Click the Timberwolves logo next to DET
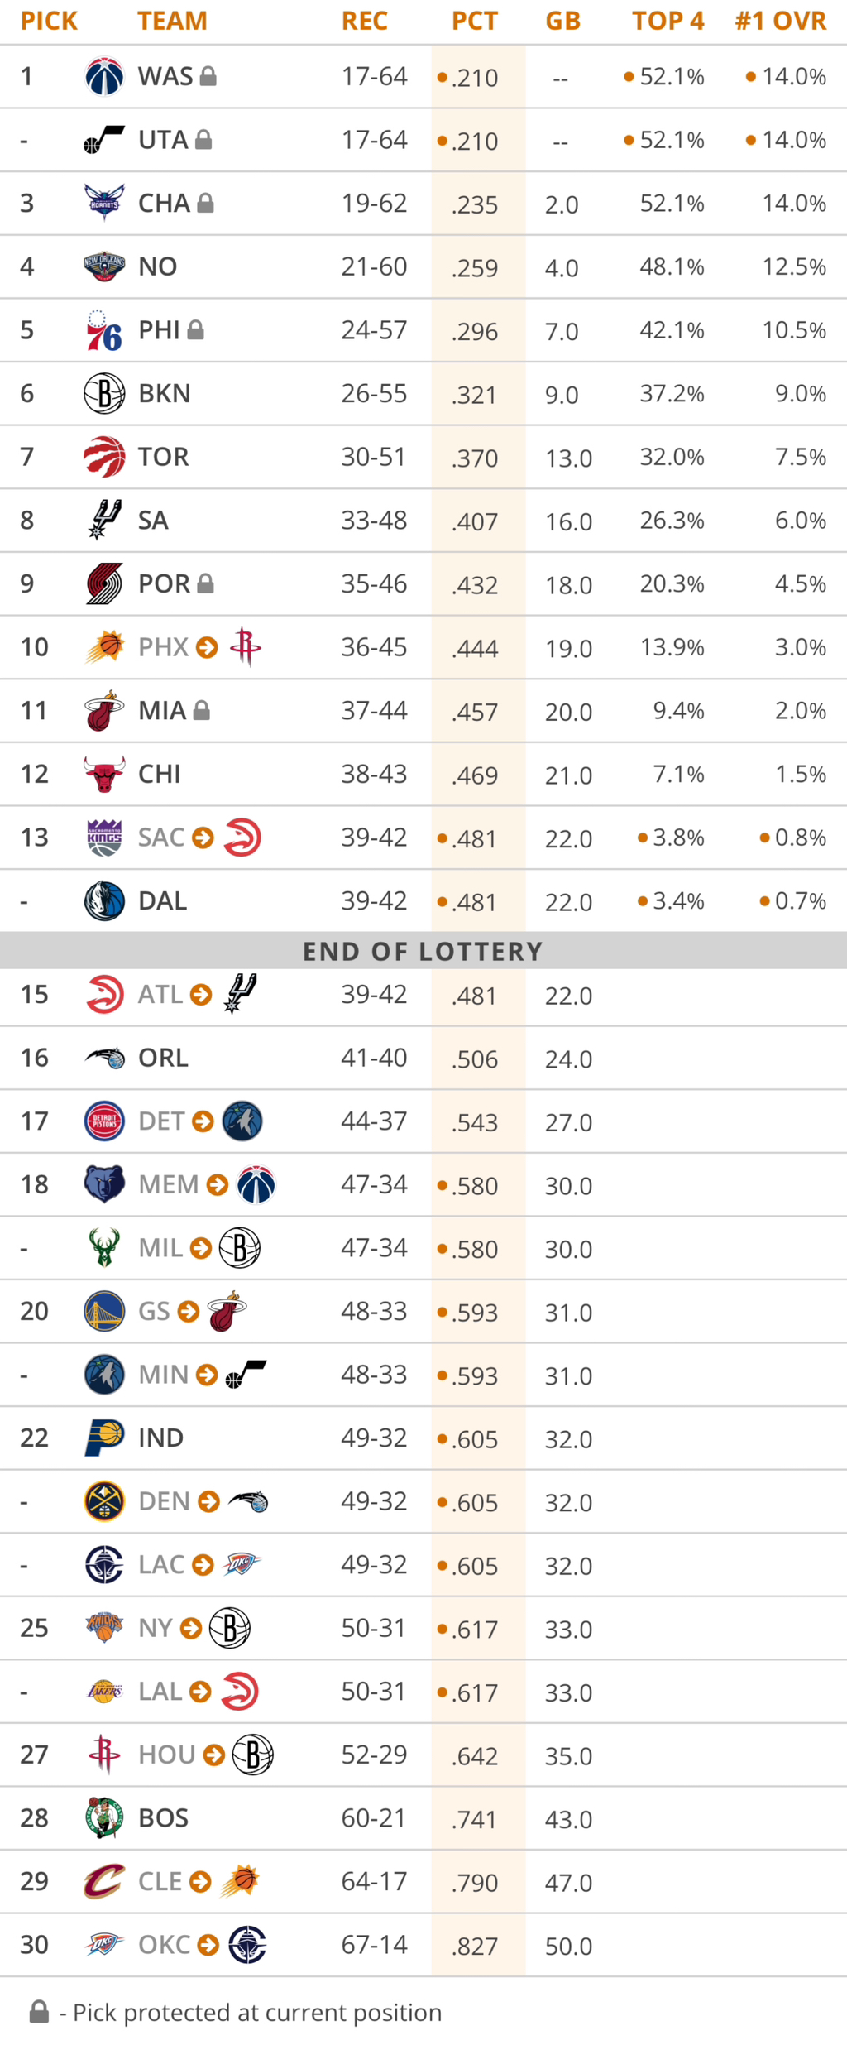Viewport: 847px width, 2045px height. click(242, 1121)
